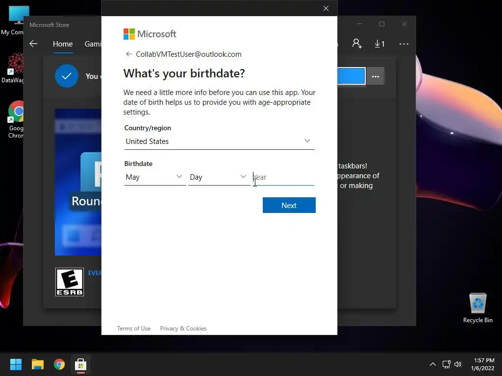Switch to the Home tab in Microsoft Store
This screenshot has width=502, height=376.
coord(63,44)
